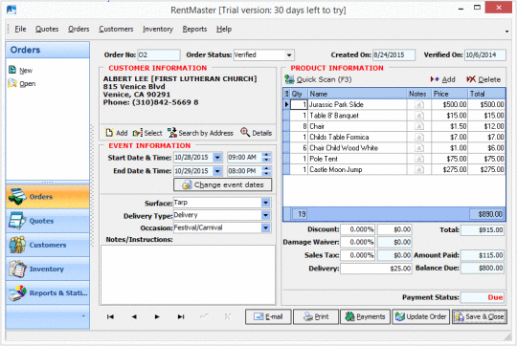Click the Damage Waiver percentage field
Image resolution: width=517 pixels, height=346 pixels.
click(x=358, y=243)
